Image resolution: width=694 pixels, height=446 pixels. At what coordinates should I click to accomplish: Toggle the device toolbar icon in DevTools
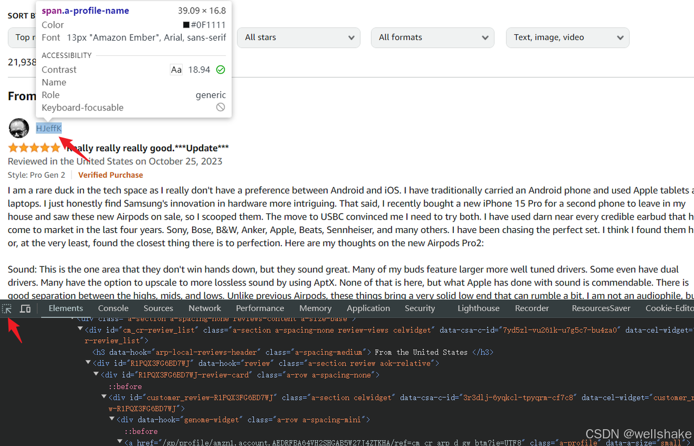point(25,309)
